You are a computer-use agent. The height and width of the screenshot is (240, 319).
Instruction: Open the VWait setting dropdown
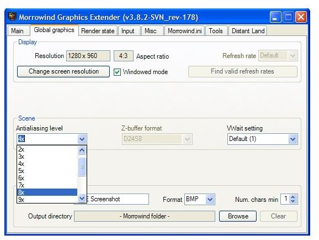(263, 139)
